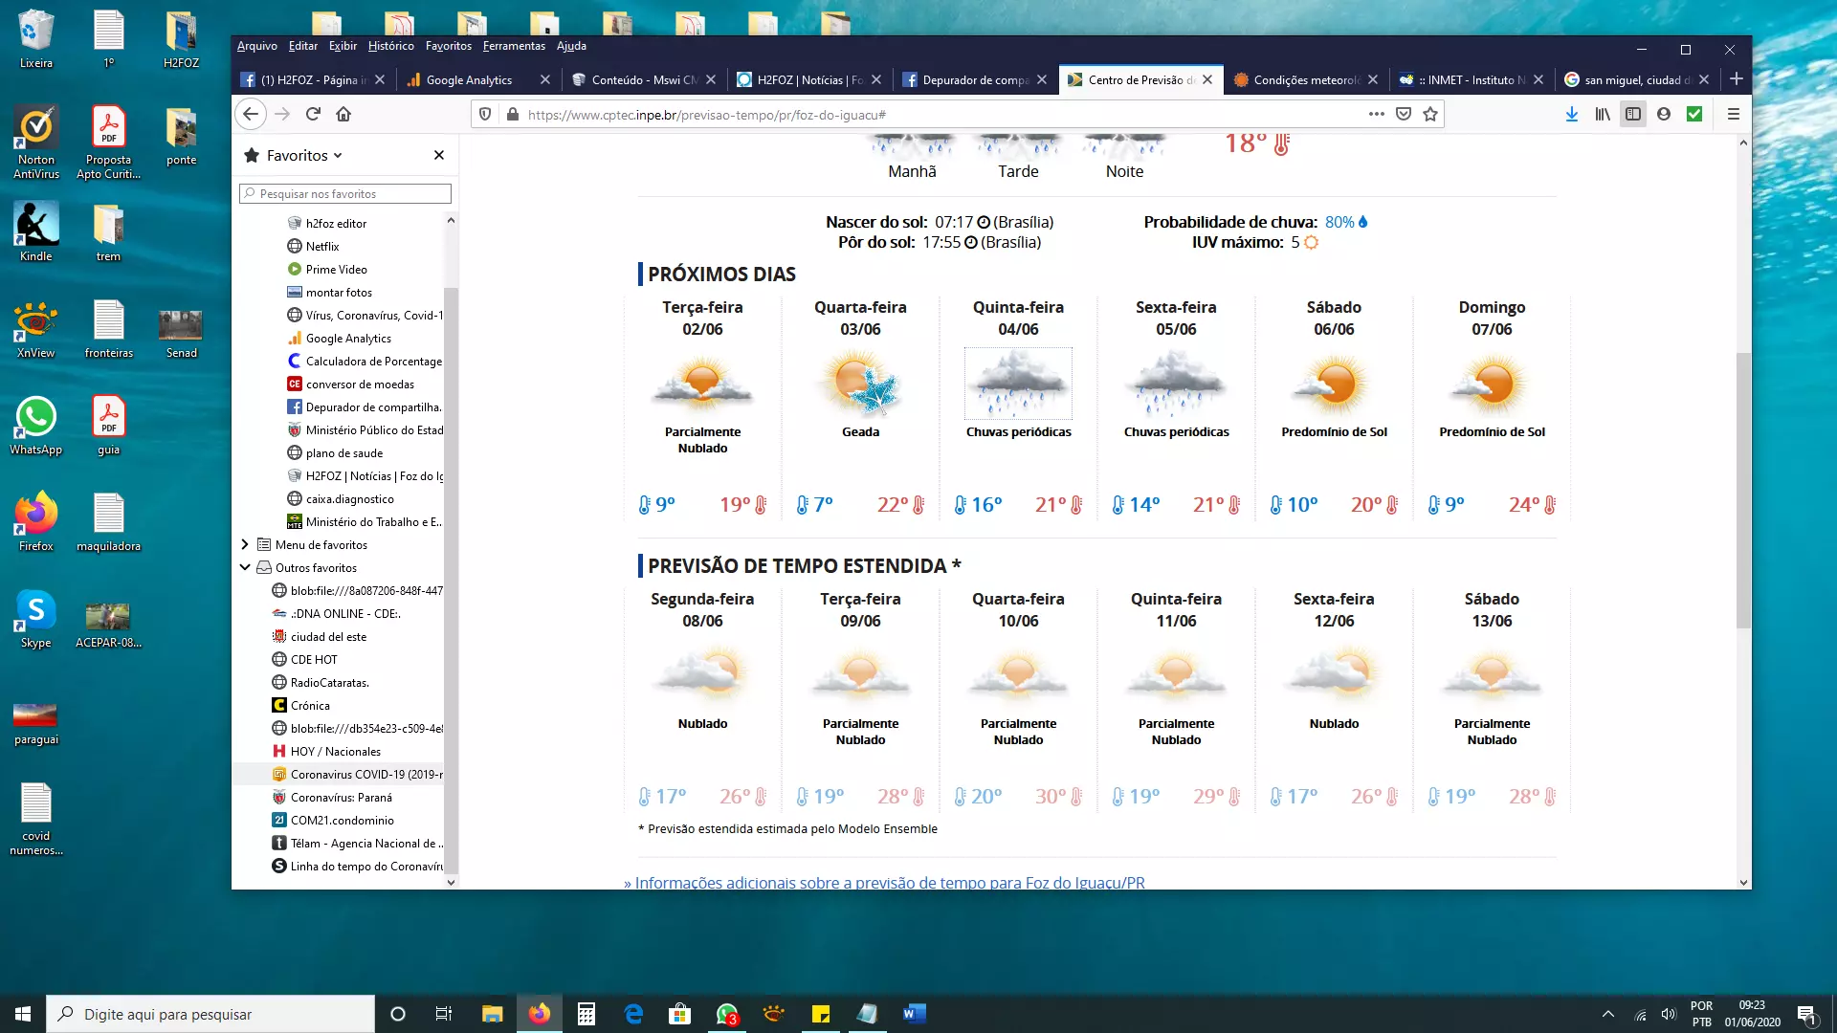This screenshot has height=1033, width=1837.
Task: Click the Firefox reload page icon
Action: [313, 114]
